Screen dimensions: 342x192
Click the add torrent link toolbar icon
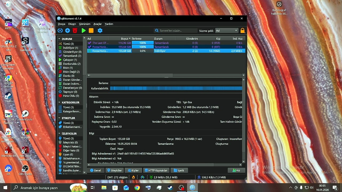(x=60, y=31)
